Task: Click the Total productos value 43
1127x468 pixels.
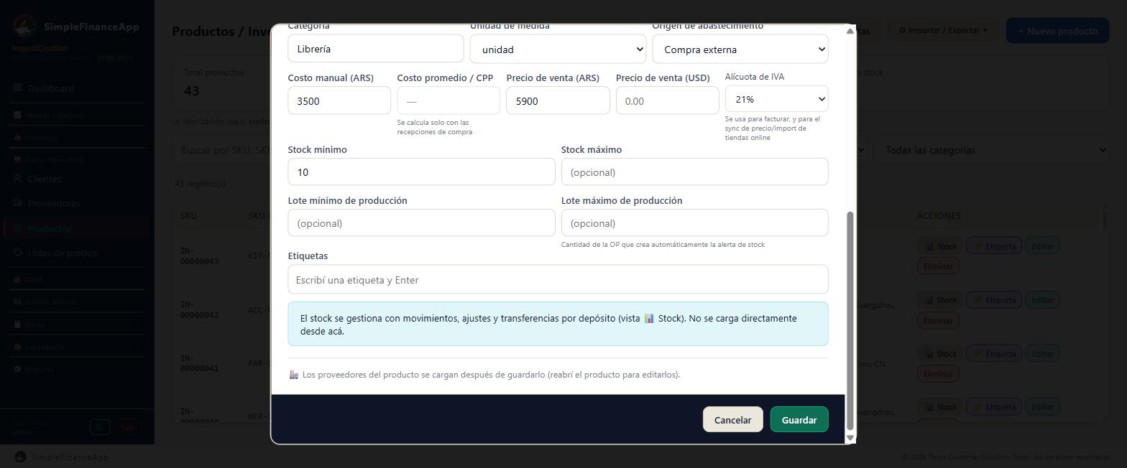Action: [192, 90]
